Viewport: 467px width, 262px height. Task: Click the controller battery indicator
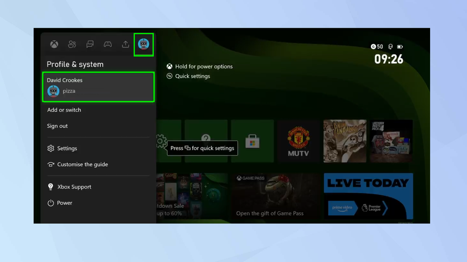point(400,46)
